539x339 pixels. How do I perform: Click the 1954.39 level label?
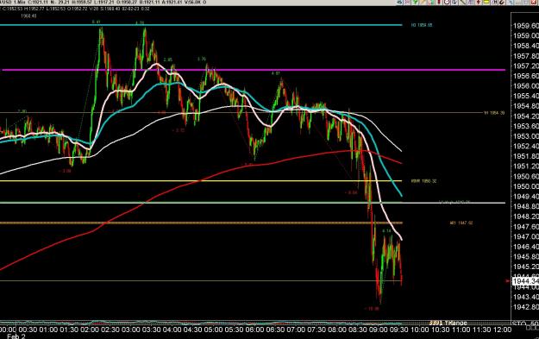click(494, 113)
